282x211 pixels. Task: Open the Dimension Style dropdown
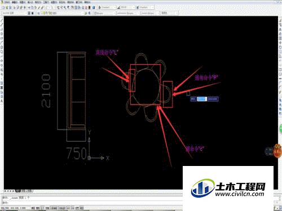tap(127, 7)
